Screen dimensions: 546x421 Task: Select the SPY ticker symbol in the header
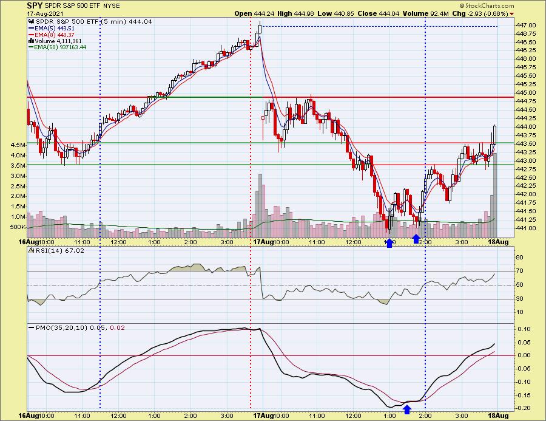pos(35,5)
